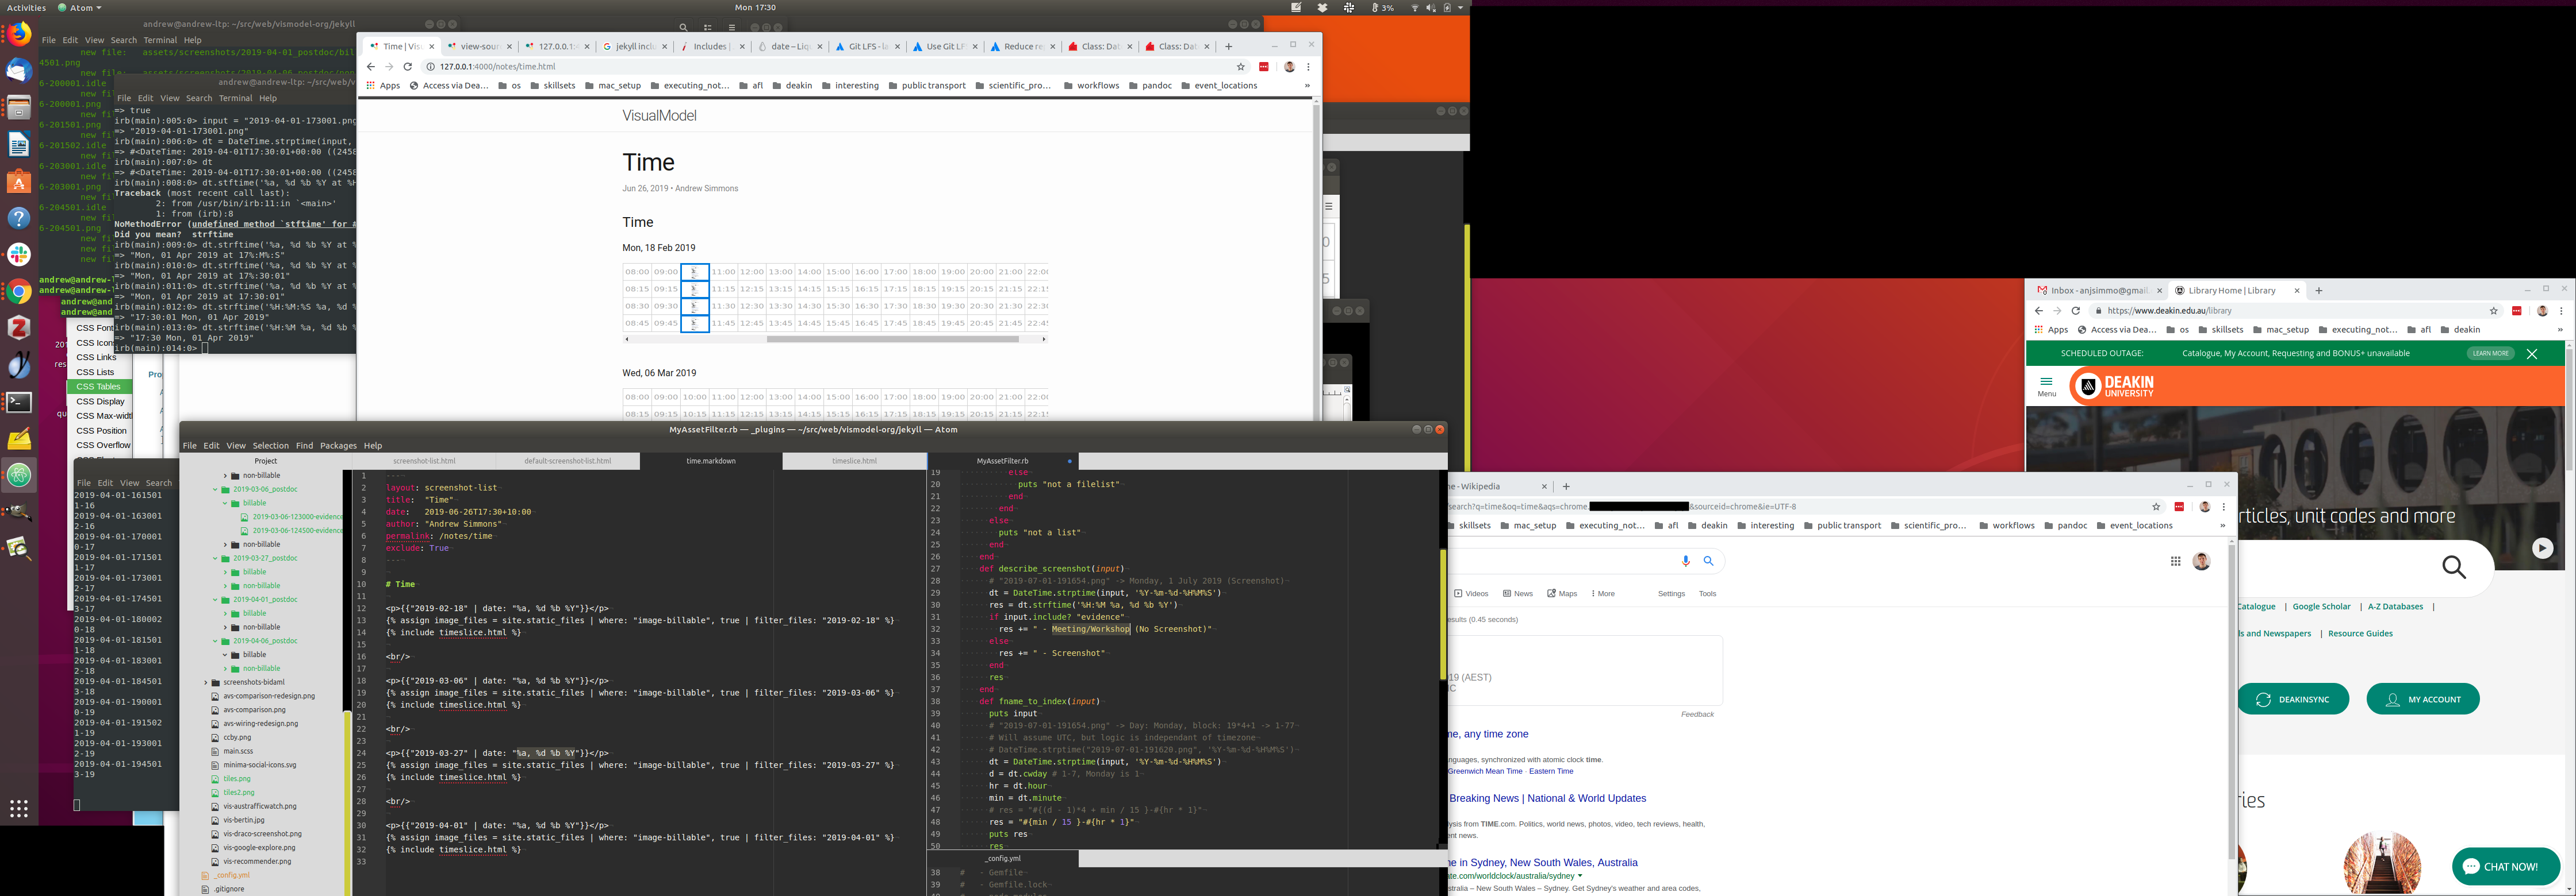Image resolution: width=2576 pixels, height=896 pixels.
Task: Click the Deakin library search magnifier icon
Action: click(2454, 569)
